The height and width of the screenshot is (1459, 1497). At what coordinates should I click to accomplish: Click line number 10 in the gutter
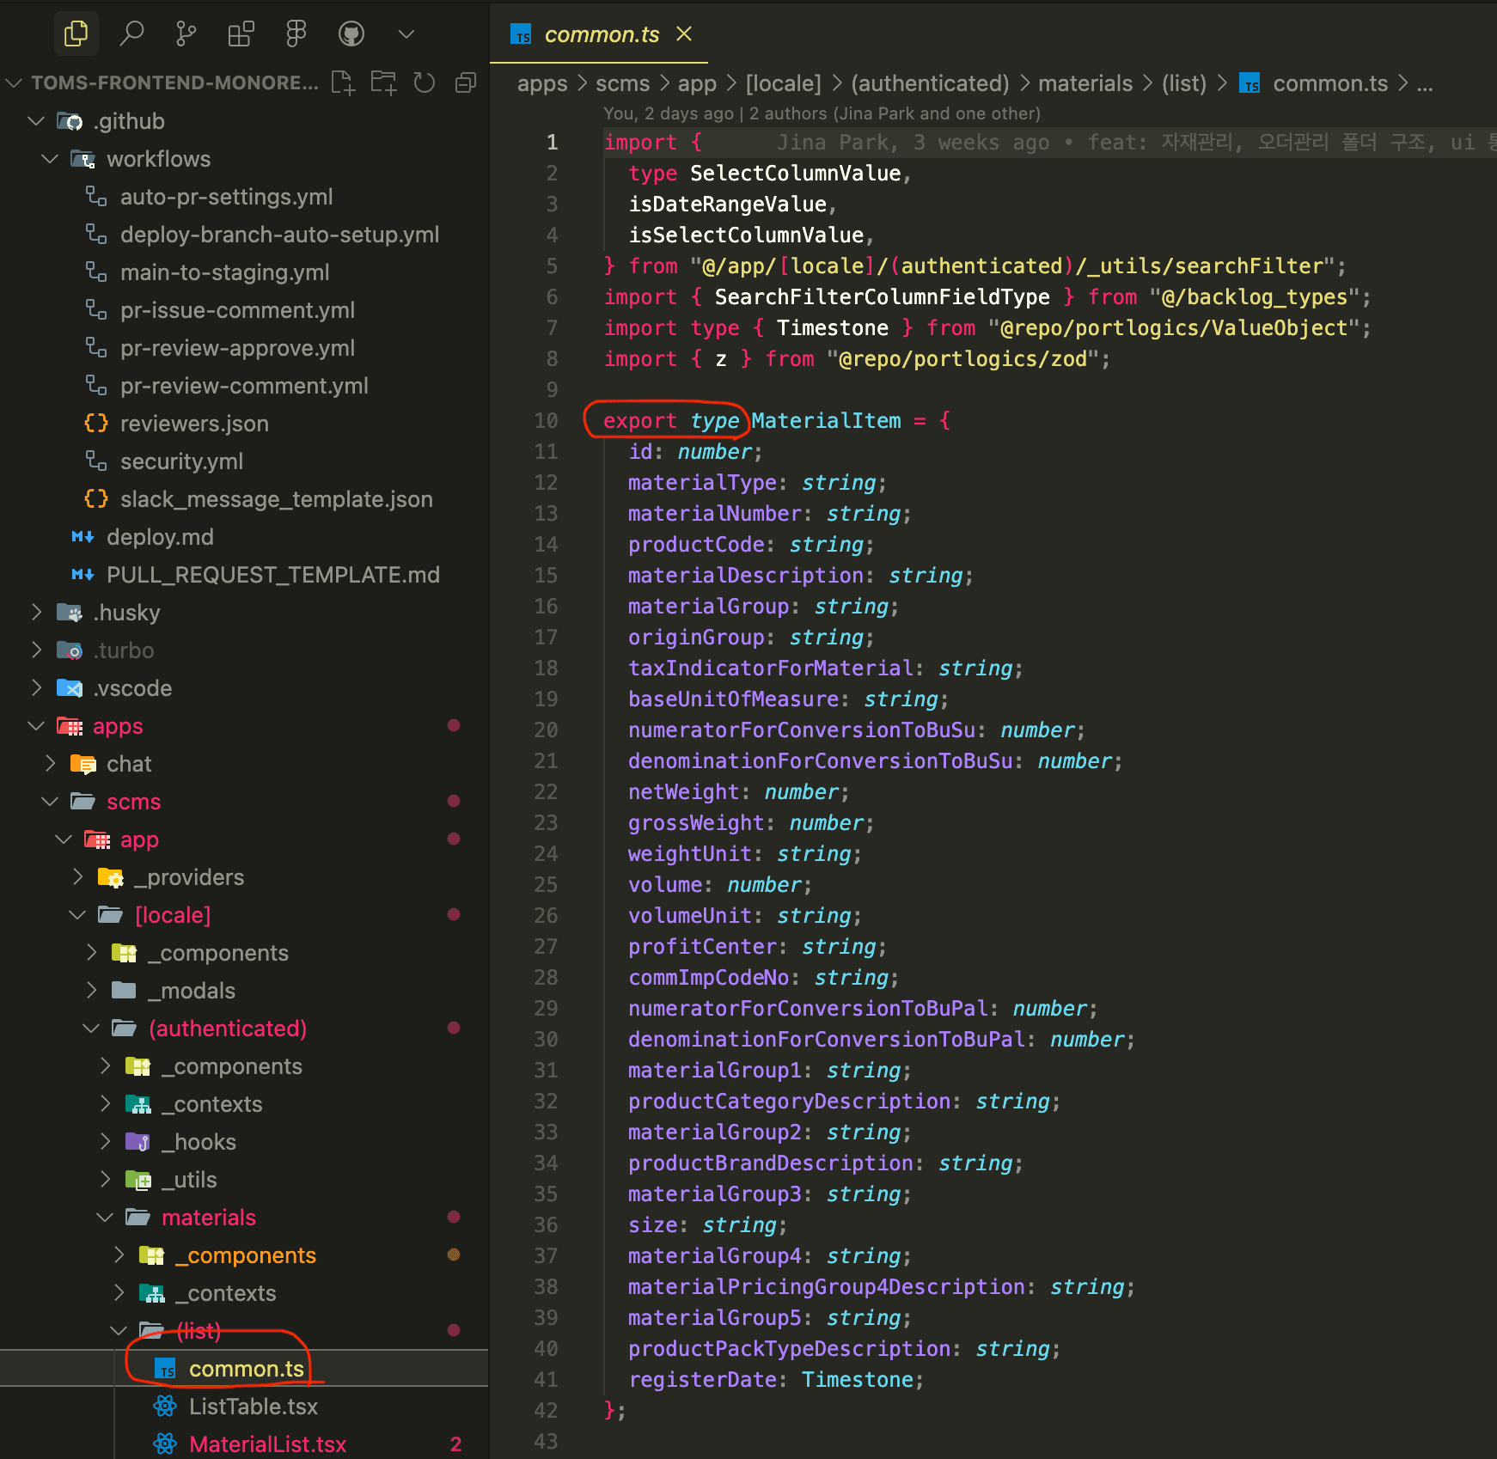(546, 421)
